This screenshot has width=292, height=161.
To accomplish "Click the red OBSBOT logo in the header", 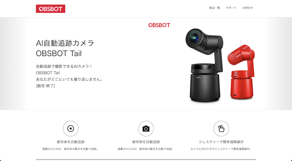I will [x=50, y=9].
